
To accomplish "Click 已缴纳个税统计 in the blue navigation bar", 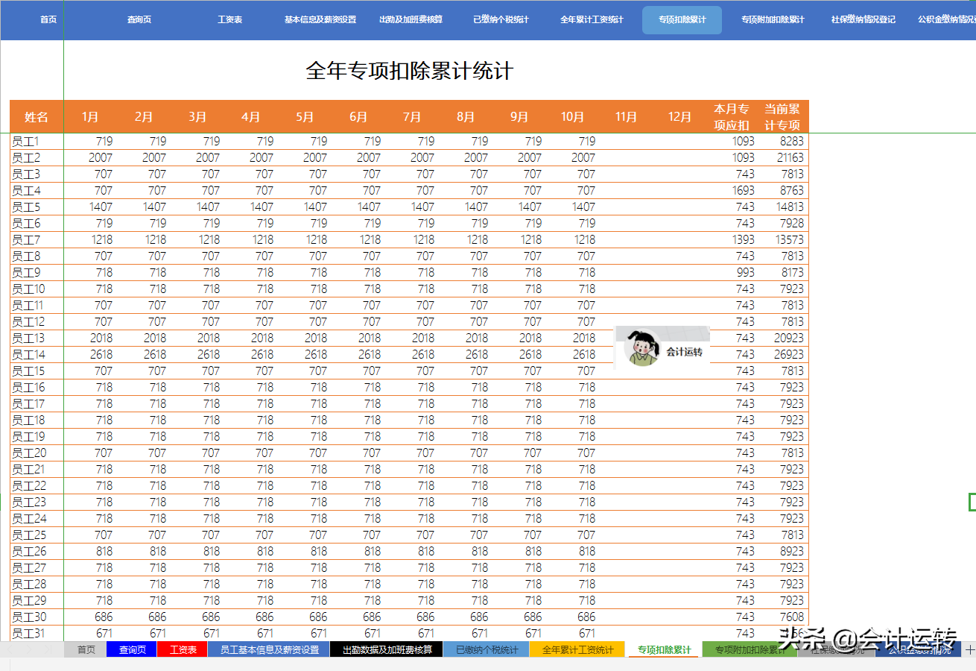I will (501, 19).
